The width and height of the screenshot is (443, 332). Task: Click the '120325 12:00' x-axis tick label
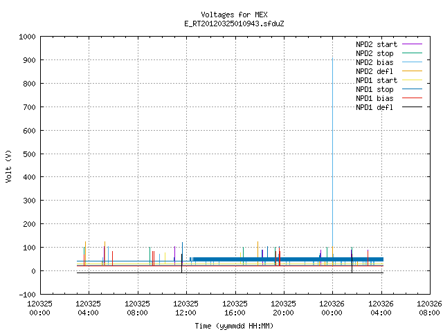coord(186,308)
